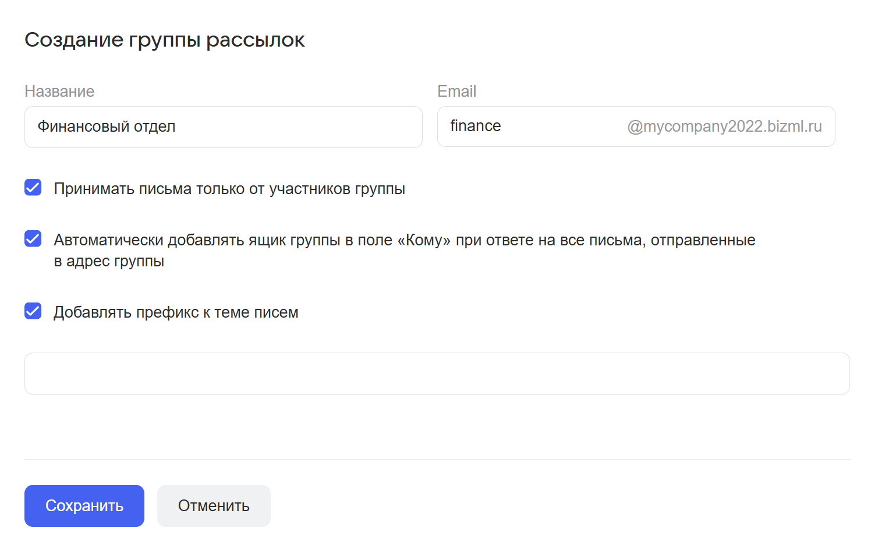This screenshot has height=549, width=871.
Task: Disable the Добавлять префикс к теме писем checkbox
Action: click(33, 311)
